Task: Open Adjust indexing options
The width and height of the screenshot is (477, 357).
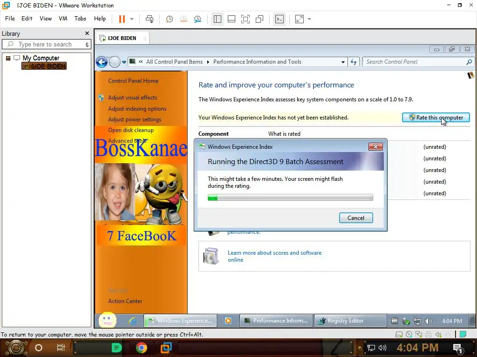Action: point(137,109)
